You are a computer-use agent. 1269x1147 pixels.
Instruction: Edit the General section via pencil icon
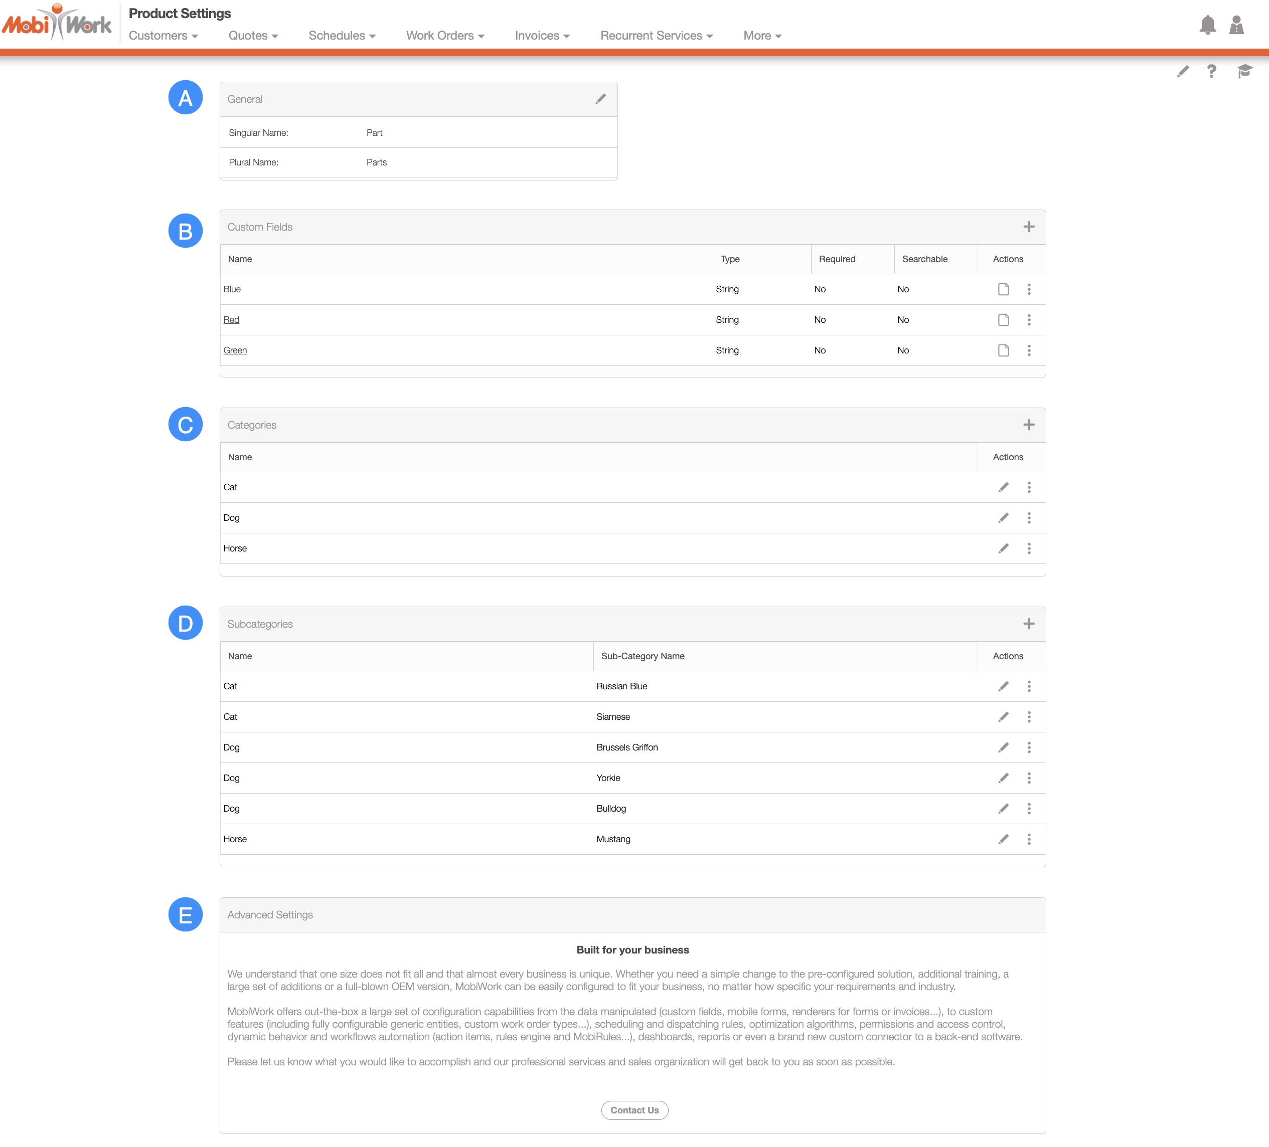click(x=600, y=99)
